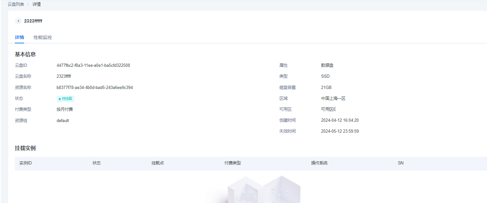Click the 失效时间 value 2024-05-12 23:59:59

340,131
